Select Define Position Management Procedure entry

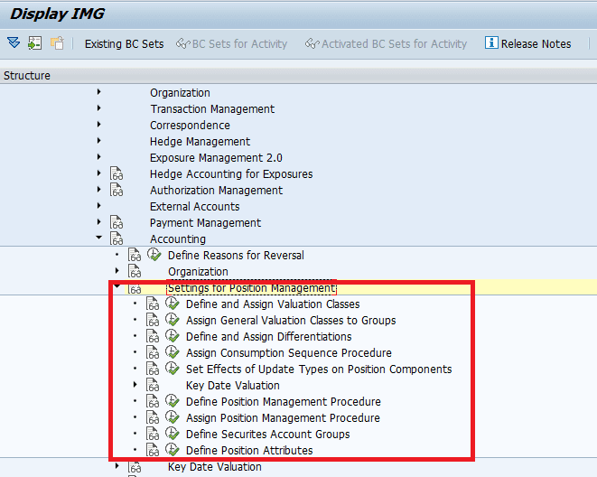pos(283,402)
